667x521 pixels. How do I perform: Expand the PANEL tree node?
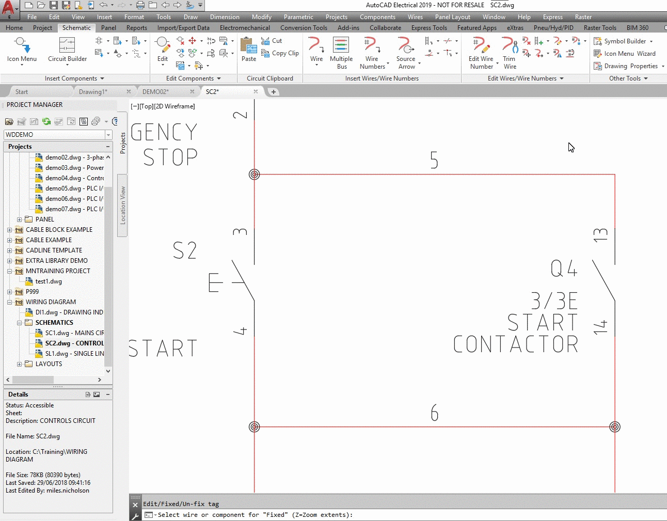point(20,219)
